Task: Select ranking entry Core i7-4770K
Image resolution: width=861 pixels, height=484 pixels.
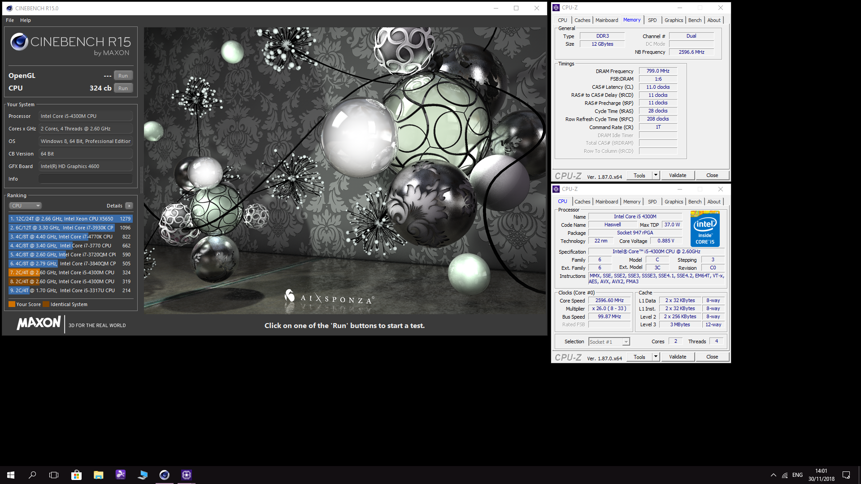Action: [x=70, y=237]
